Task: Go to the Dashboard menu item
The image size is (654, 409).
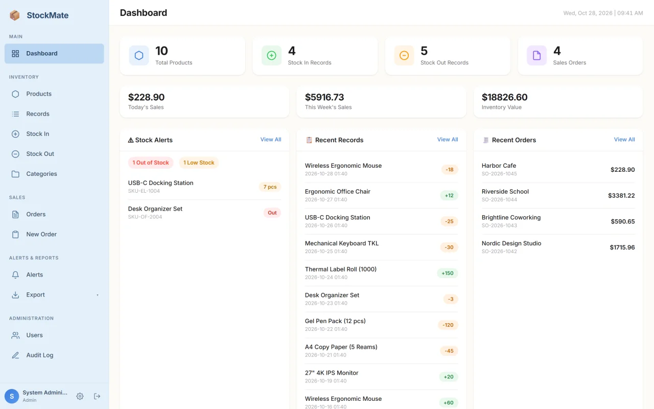Action: (54, 54)
